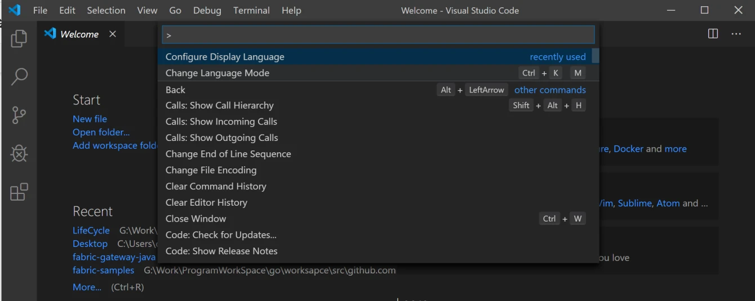The image size is (755, 301).
Task: Open the Explorer view in activity bar
Action: click(x=19, y=38)
